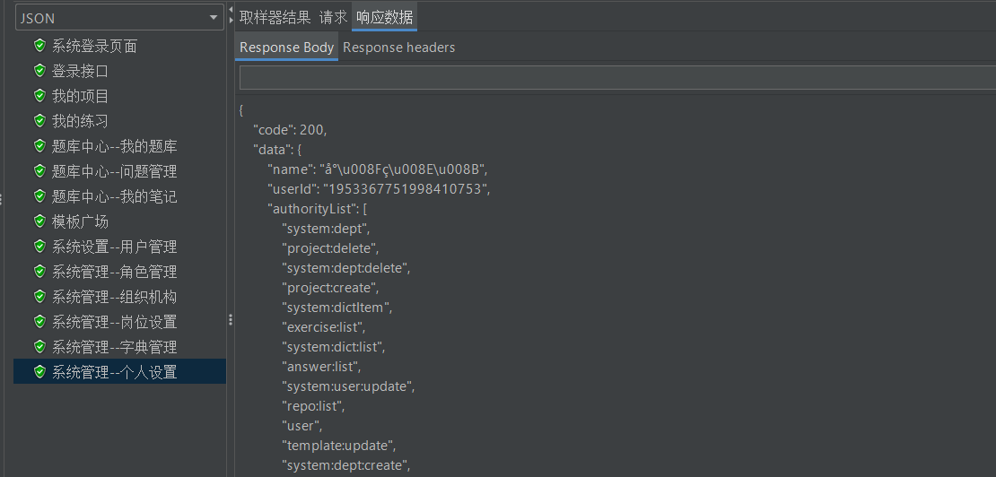Screen dimensions: 996x477
Task: Select 系统管理--组织机构 result row
Action: (x=114, y=296)
